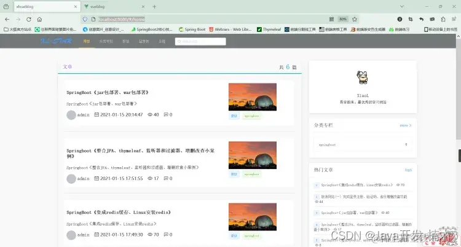Viewport: 461px width, 247px height.
Task: Click thumbnail of jar包部署 article
Action: coord(253,96)
